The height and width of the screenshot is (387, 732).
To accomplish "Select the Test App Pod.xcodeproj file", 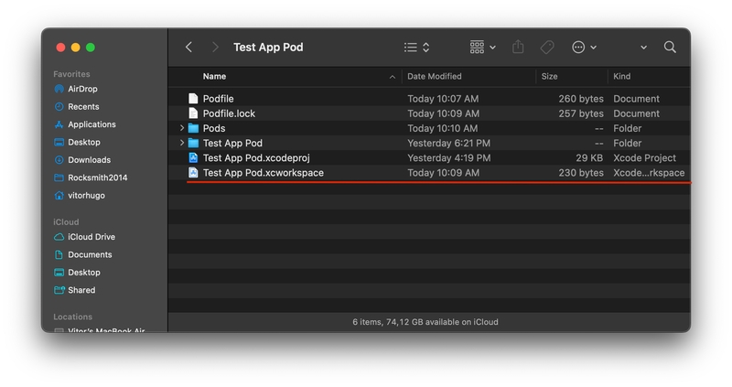I will click(257, 158).
